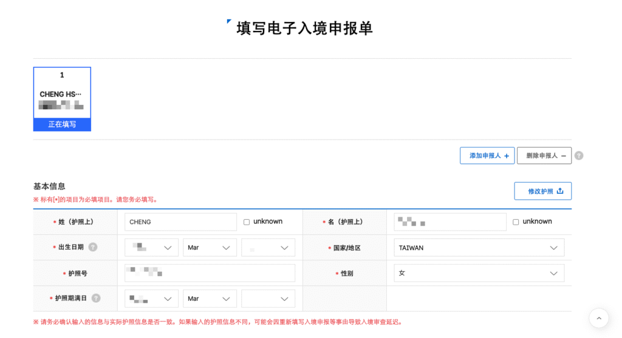
Task: Open the birth date year dropdown
Action: [x=151, y=248]
